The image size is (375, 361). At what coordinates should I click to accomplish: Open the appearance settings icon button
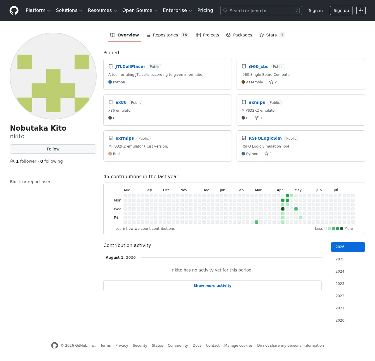coord(361,10)
